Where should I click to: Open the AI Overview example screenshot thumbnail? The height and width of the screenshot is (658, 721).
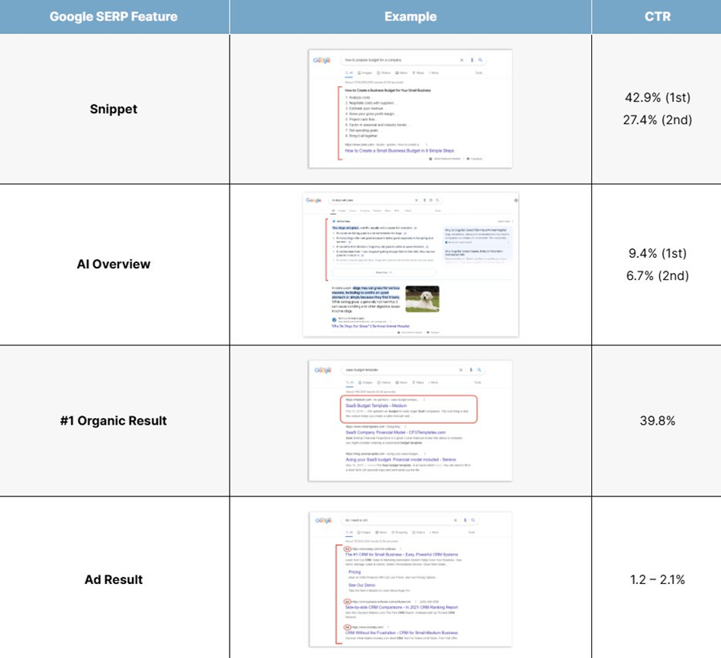click(x=410, y=265)
